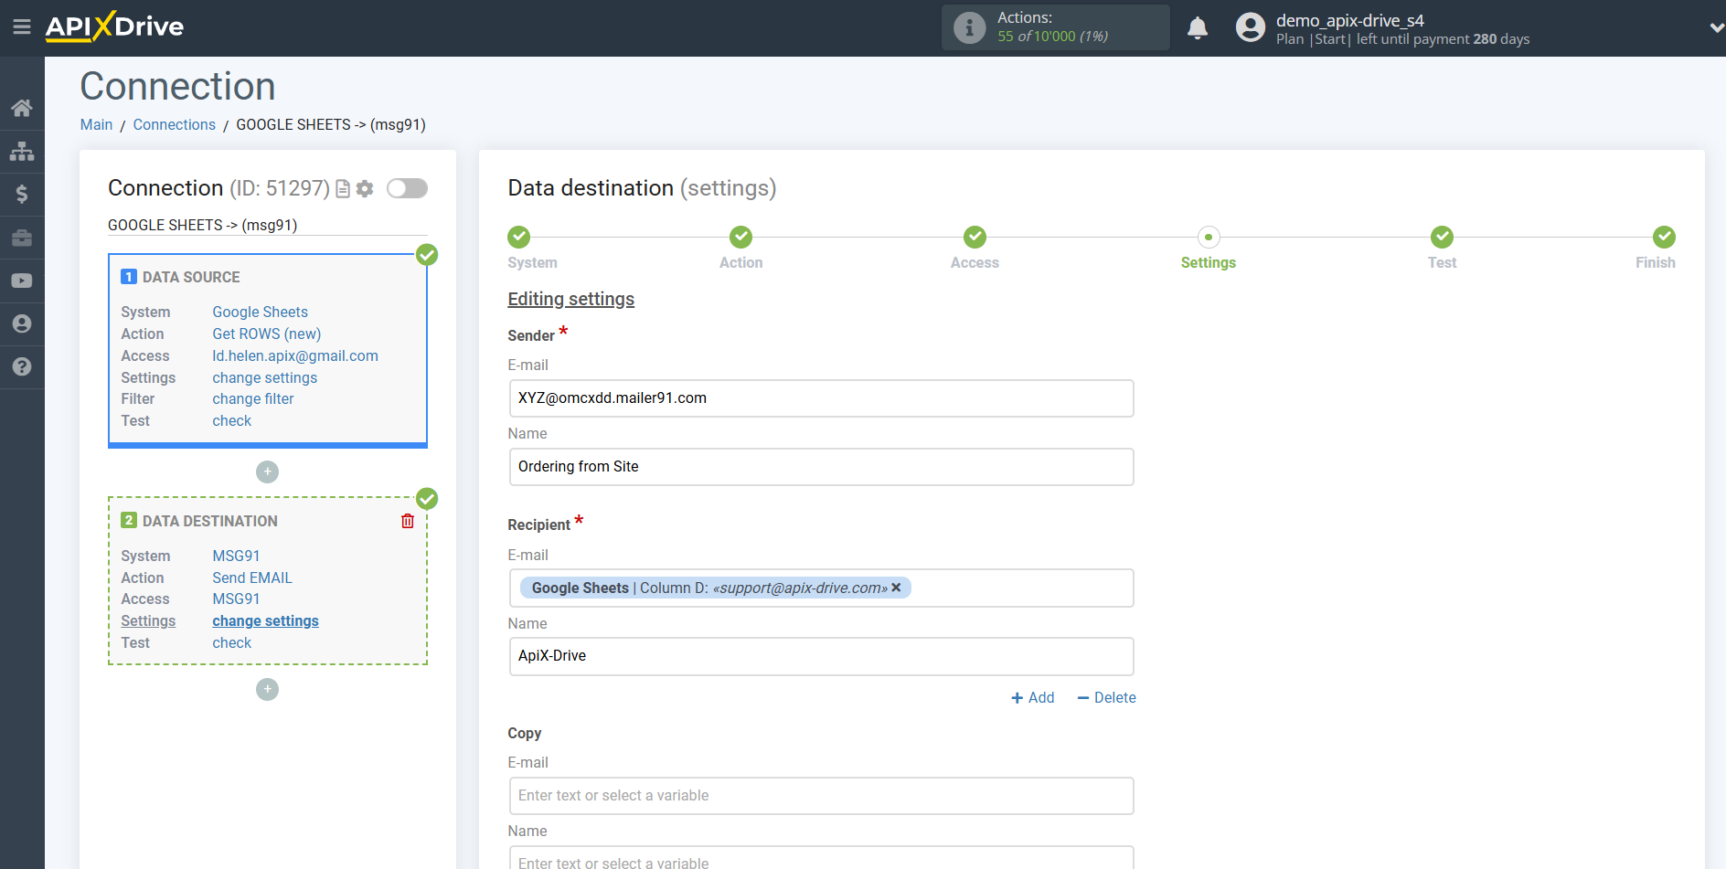Click the Editing settings heading
1726x869 pixels.
(570, 299)
